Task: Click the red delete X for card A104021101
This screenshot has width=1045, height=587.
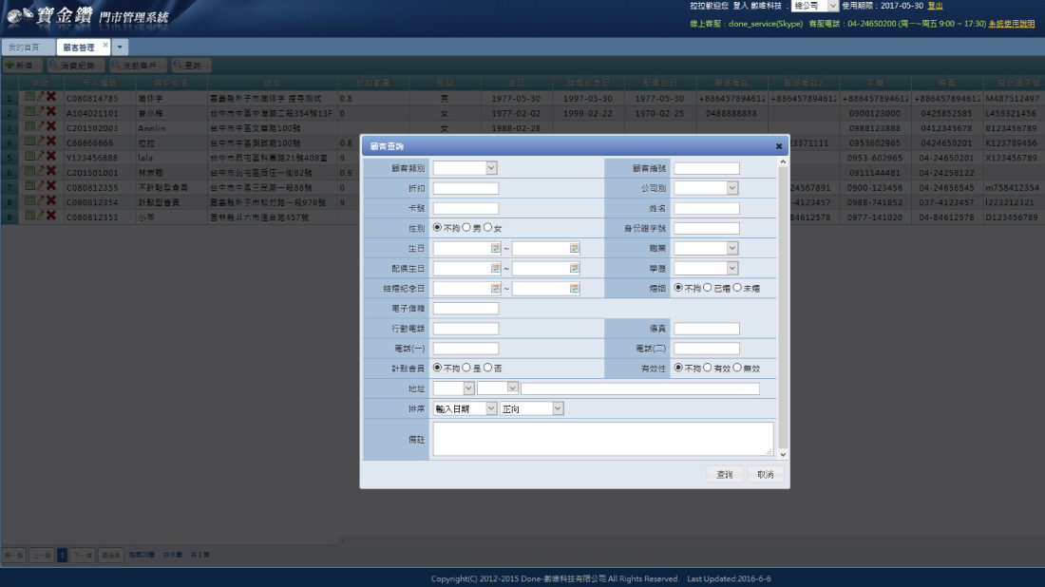Action: pyautogui.click(x=51, y=112)
